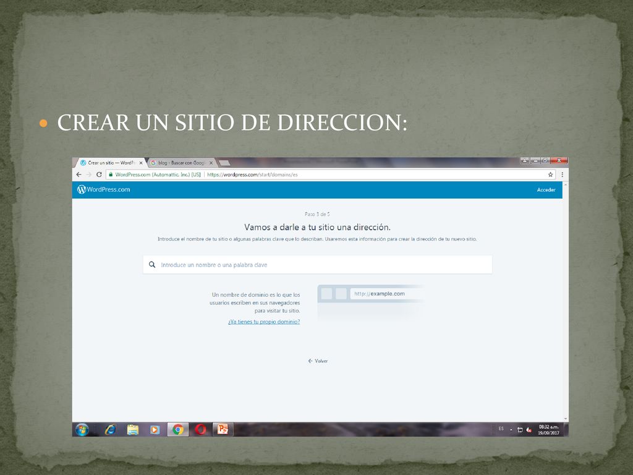Open the File Explorer taskbar icon

[x=132, y=429]
